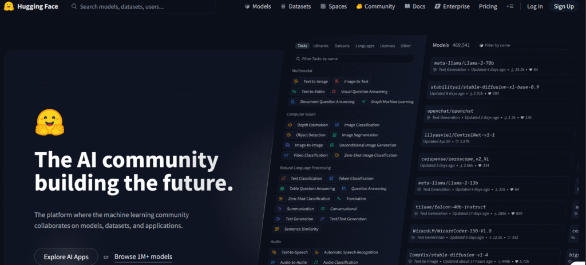The image size is (586, 265).
Task: Choose the Text-to-Image task tag
Action: (x=311, y=81)
